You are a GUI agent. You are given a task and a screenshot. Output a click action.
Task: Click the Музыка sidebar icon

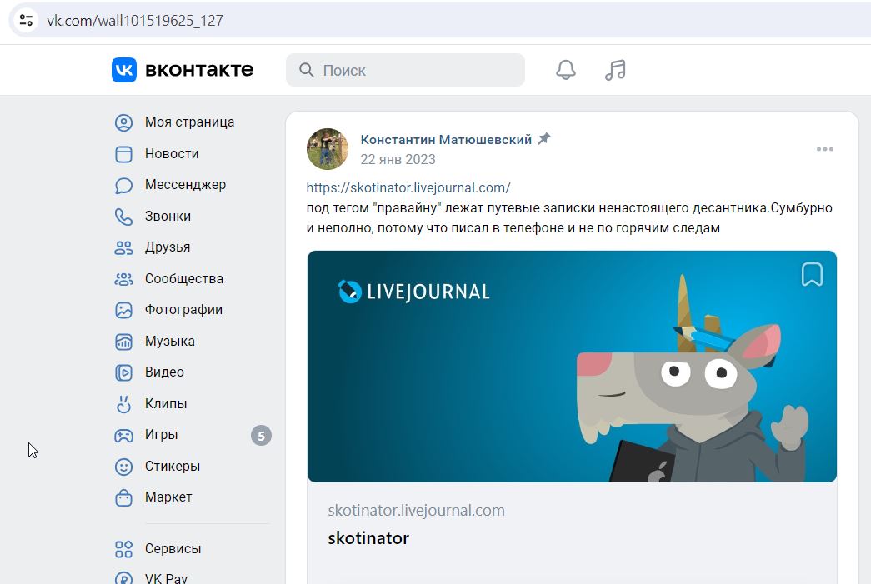pos(123,342)
